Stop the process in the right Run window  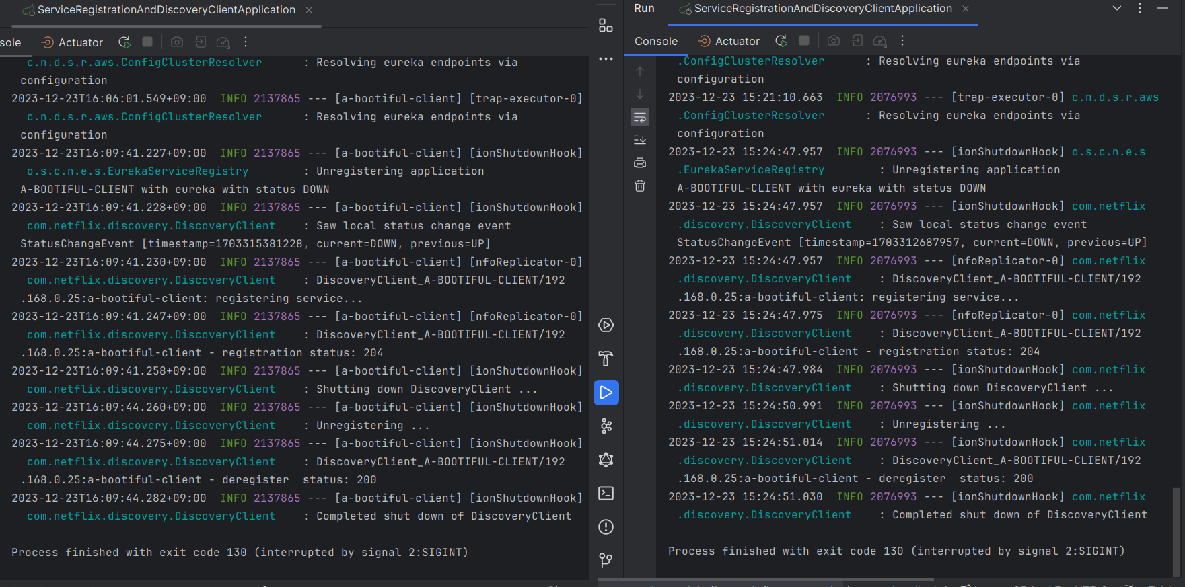tap(804, 40)
